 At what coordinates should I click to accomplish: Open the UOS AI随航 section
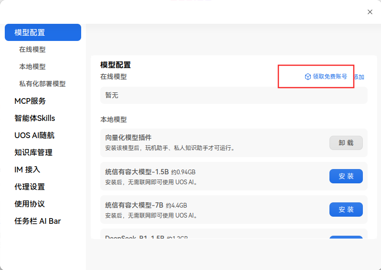(34, 135)
